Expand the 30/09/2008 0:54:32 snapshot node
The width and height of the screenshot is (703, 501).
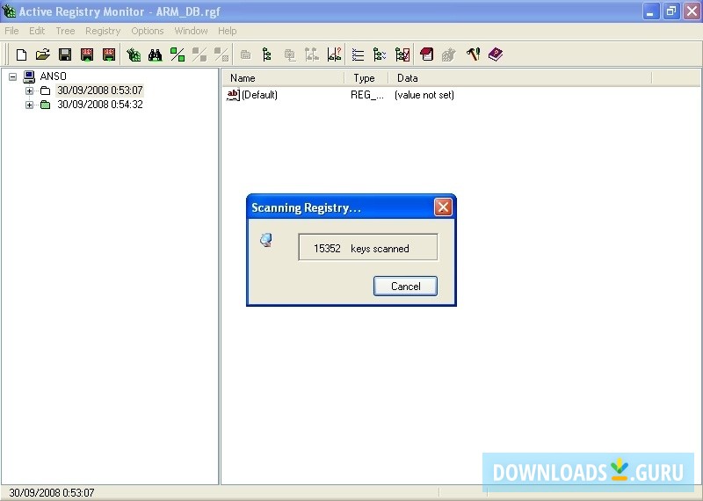pyautogui.click(x=30, y=105)
